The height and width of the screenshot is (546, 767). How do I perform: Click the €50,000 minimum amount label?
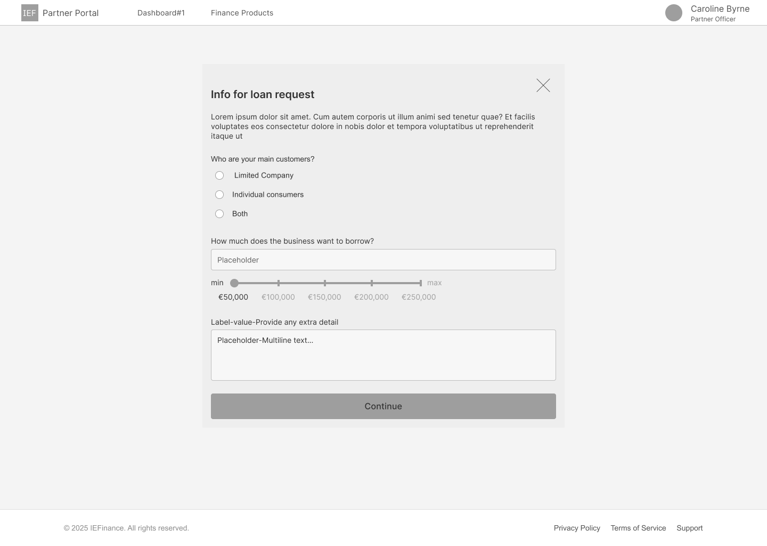[233, 297]
